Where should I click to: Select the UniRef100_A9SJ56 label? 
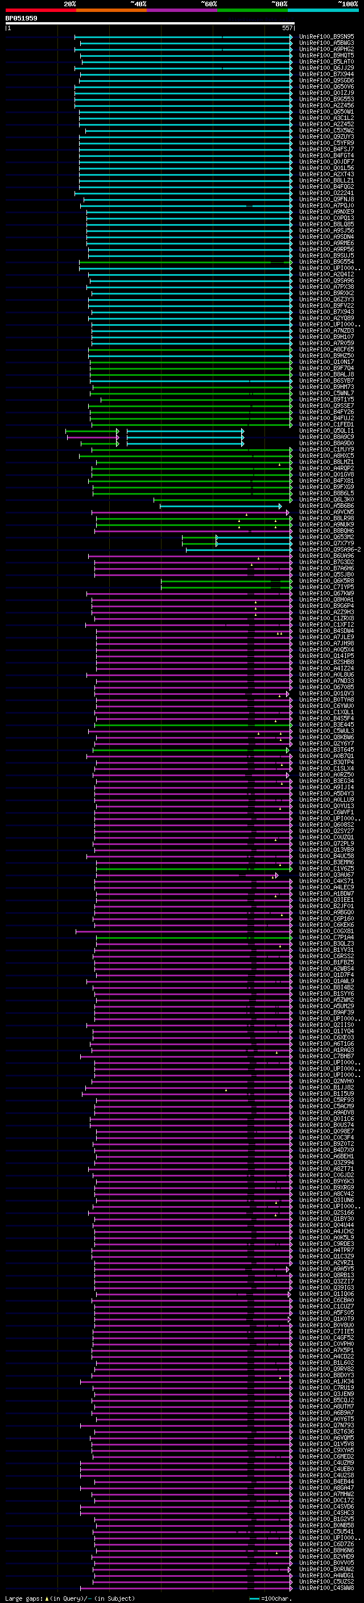(326, 230)
